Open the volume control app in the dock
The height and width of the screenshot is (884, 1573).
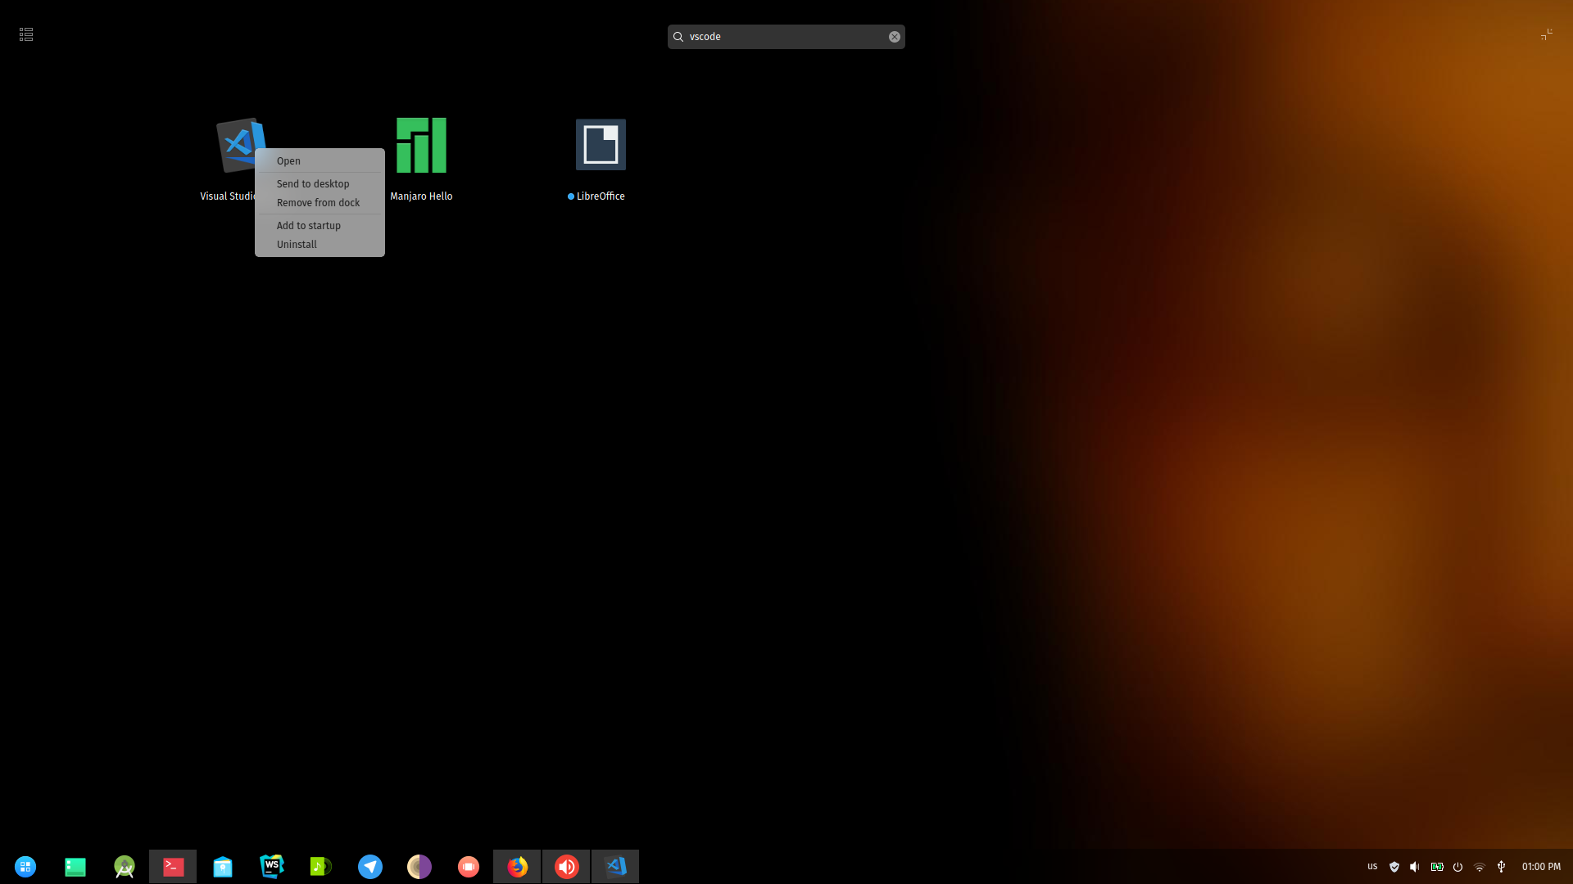coord(566,866)
